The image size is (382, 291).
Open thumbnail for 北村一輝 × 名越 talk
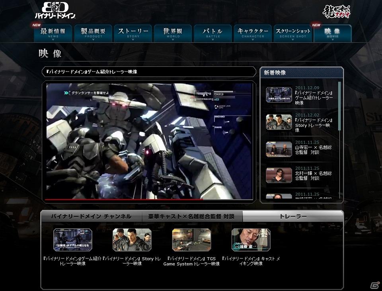(x=279, y=175)
